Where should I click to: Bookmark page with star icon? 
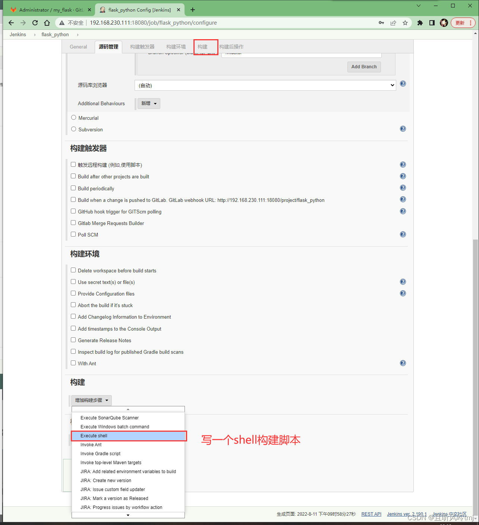point(405,23)
